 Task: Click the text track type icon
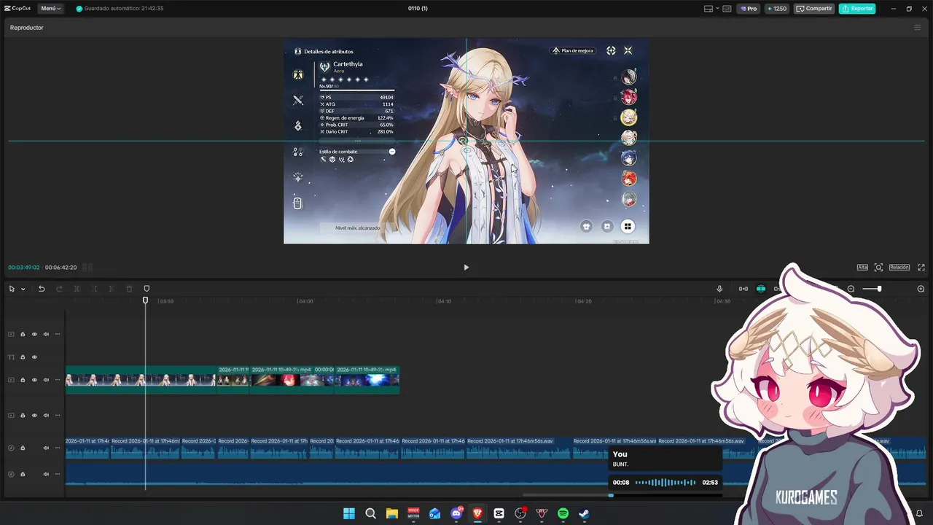pos(11,357)
